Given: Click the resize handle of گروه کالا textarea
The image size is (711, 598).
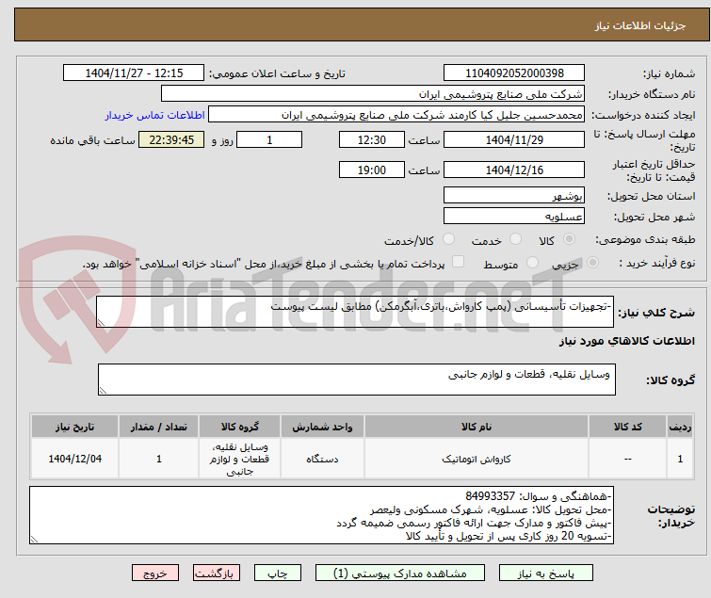Looking at the screenshot, I should pyautogui.click(x=103, y=391).
